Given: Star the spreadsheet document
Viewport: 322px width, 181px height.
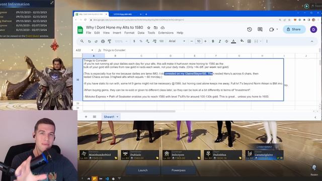Looking at the screenshot, I should (149, 28).
